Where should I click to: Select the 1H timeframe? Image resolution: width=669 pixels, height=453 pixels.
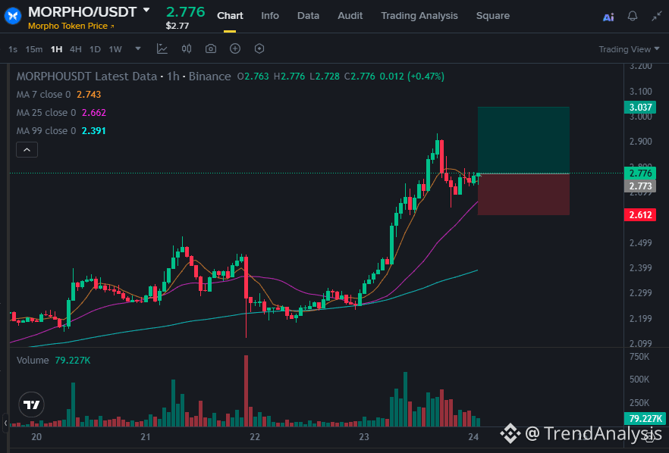(56, 49)
